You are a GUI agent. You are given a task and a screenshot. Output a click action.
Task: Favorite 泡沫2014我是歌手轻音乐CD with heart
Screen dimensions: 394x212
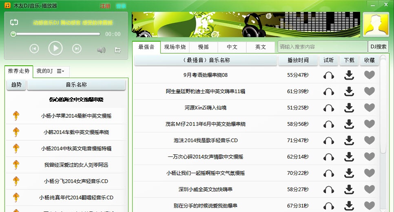[x=369, y=140]
